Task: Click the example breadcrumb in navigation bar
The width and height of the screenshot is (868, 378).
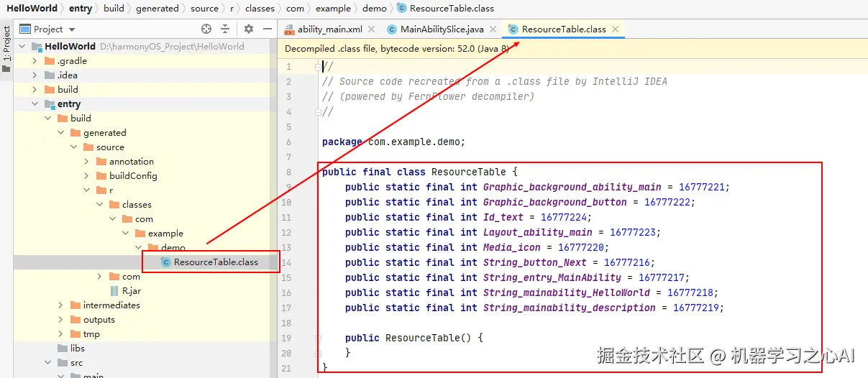Action: coord(334,9)
